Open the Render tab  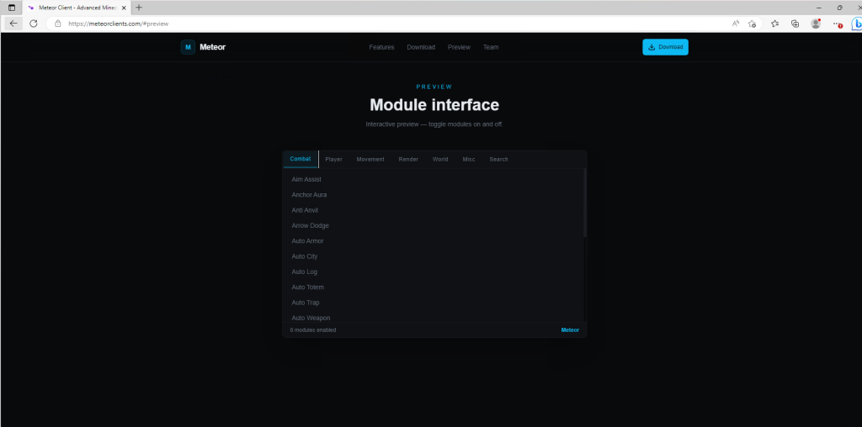click(408, 159)
